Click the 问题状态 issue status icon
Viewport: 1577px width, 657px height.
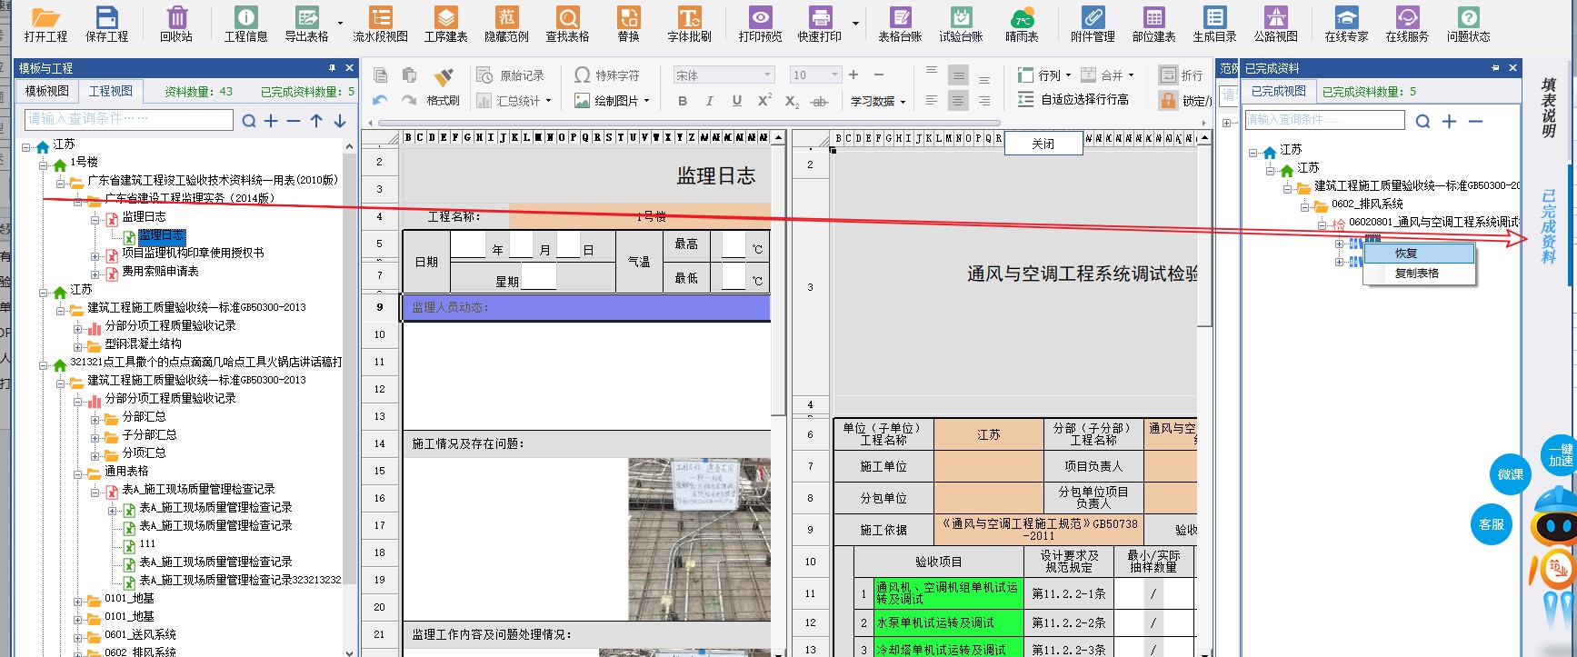1468,25
